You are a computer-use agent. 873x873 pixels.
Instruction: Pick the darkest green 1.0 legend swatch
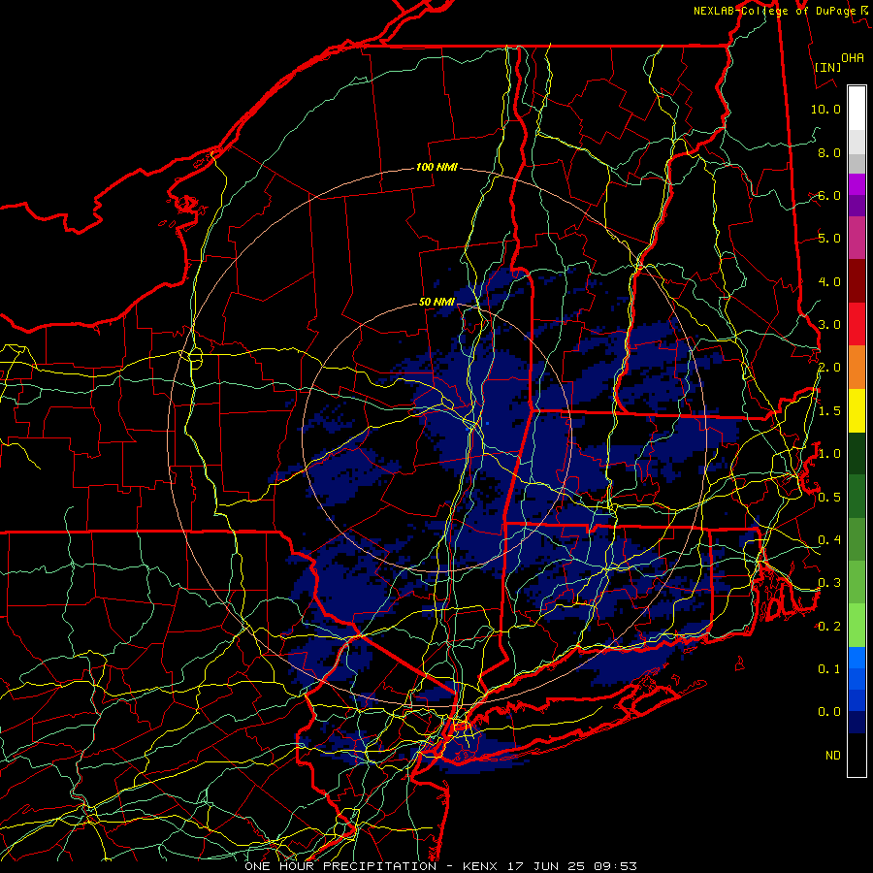[x=857, y=453]
